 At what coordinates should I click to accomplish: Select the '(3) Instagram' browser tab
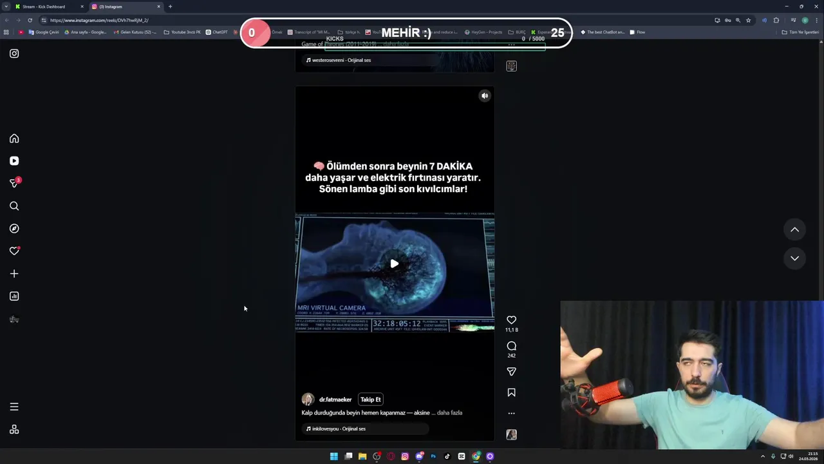point(126,6)
